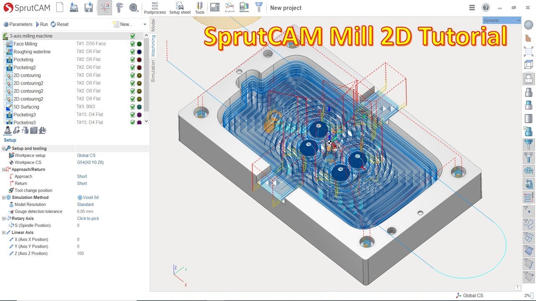536x301 pixels.
Task: Click the coordinate axes icon beside Global CS
Action: (459, 296)
